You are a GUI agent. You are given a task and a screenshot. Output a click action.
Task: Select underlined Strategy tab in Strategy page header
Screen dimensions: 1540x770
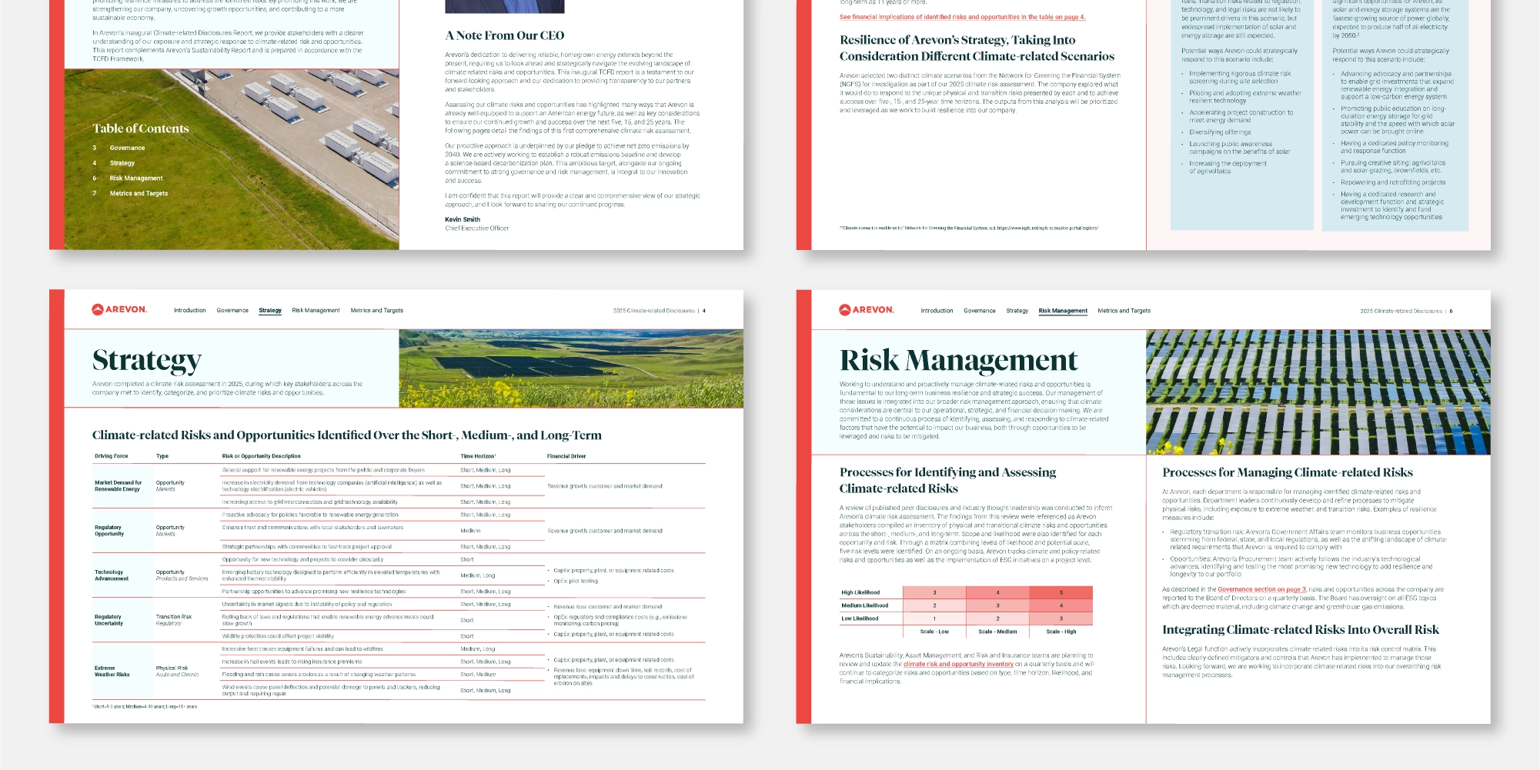click(x=270, y=311)
